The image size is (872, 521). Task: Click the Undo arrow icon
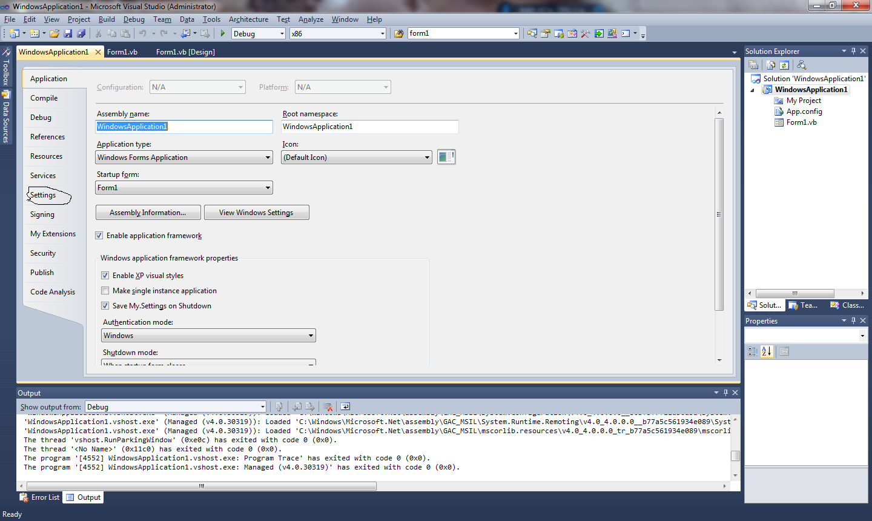click(142, 33)
